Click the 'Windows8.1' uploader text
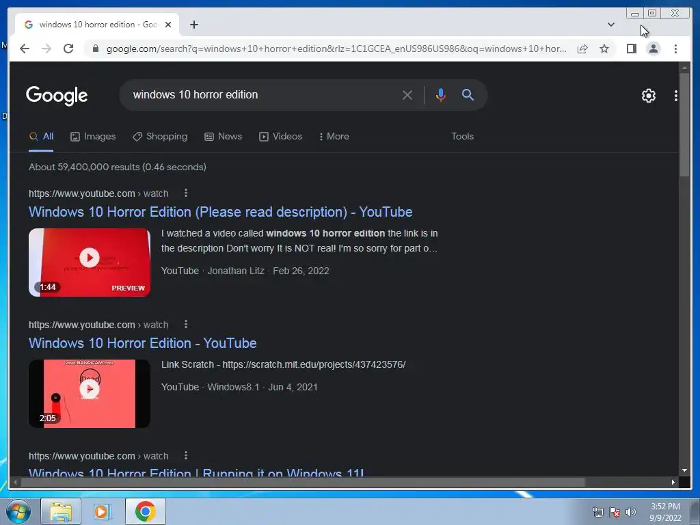 point(233,387)
